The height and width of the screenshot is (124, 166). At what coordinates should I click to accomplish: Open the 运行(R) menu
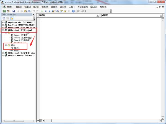tap(63, 7)
